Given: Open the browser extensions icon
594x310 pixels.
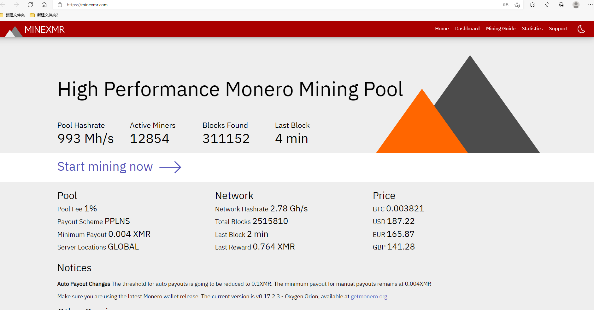Looking at the screenshot, I should [x=532, y=5].
